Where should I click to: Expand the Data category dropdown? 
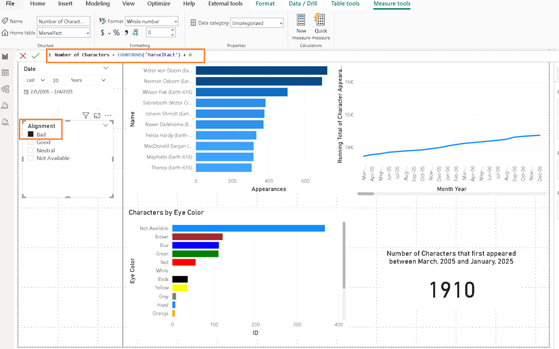pyautogui.click(x=257, y=23)
